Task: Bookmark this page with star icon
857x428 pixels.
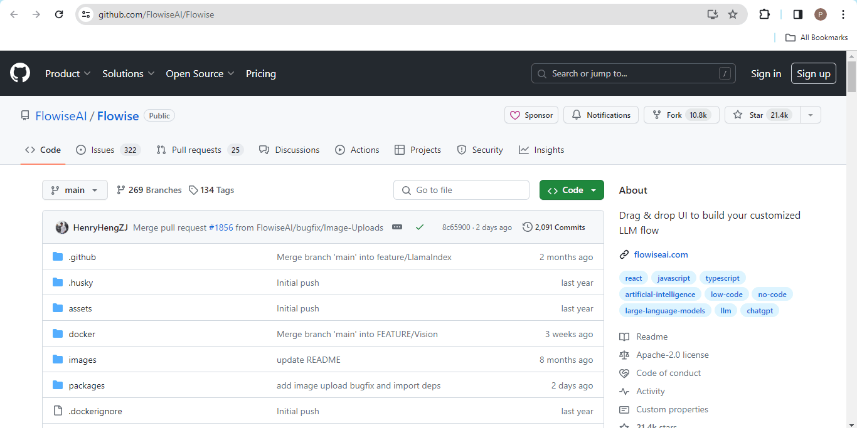Action: (733, 14)
